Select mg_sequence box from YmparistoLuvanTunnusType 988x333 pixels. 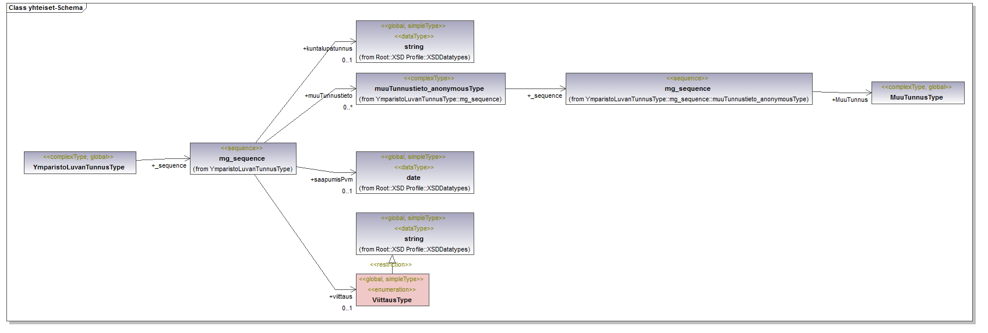click(x=242, y=158)
